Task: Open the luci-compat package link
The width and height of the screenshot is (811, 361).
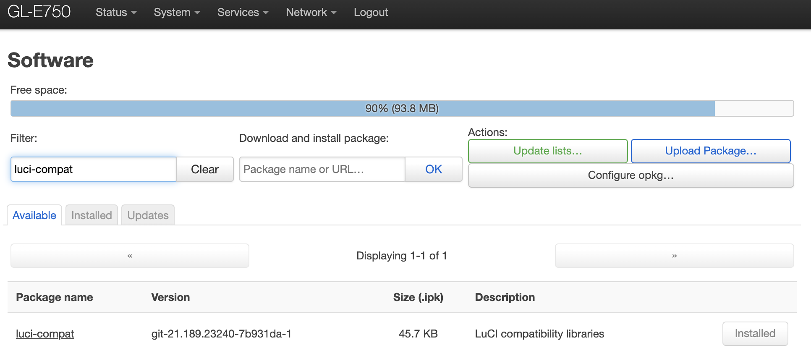Action: (x=45, y=334)
